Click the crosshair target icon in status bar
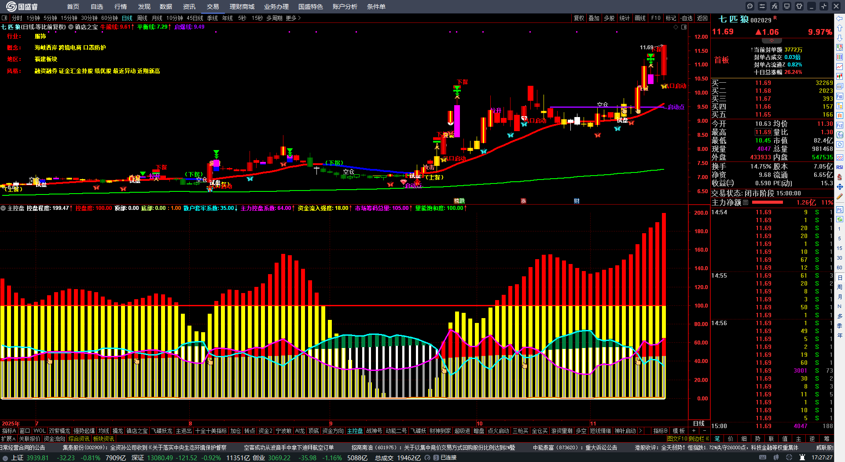This screenshot has height=462, width=845. click(x=789, y=458)
